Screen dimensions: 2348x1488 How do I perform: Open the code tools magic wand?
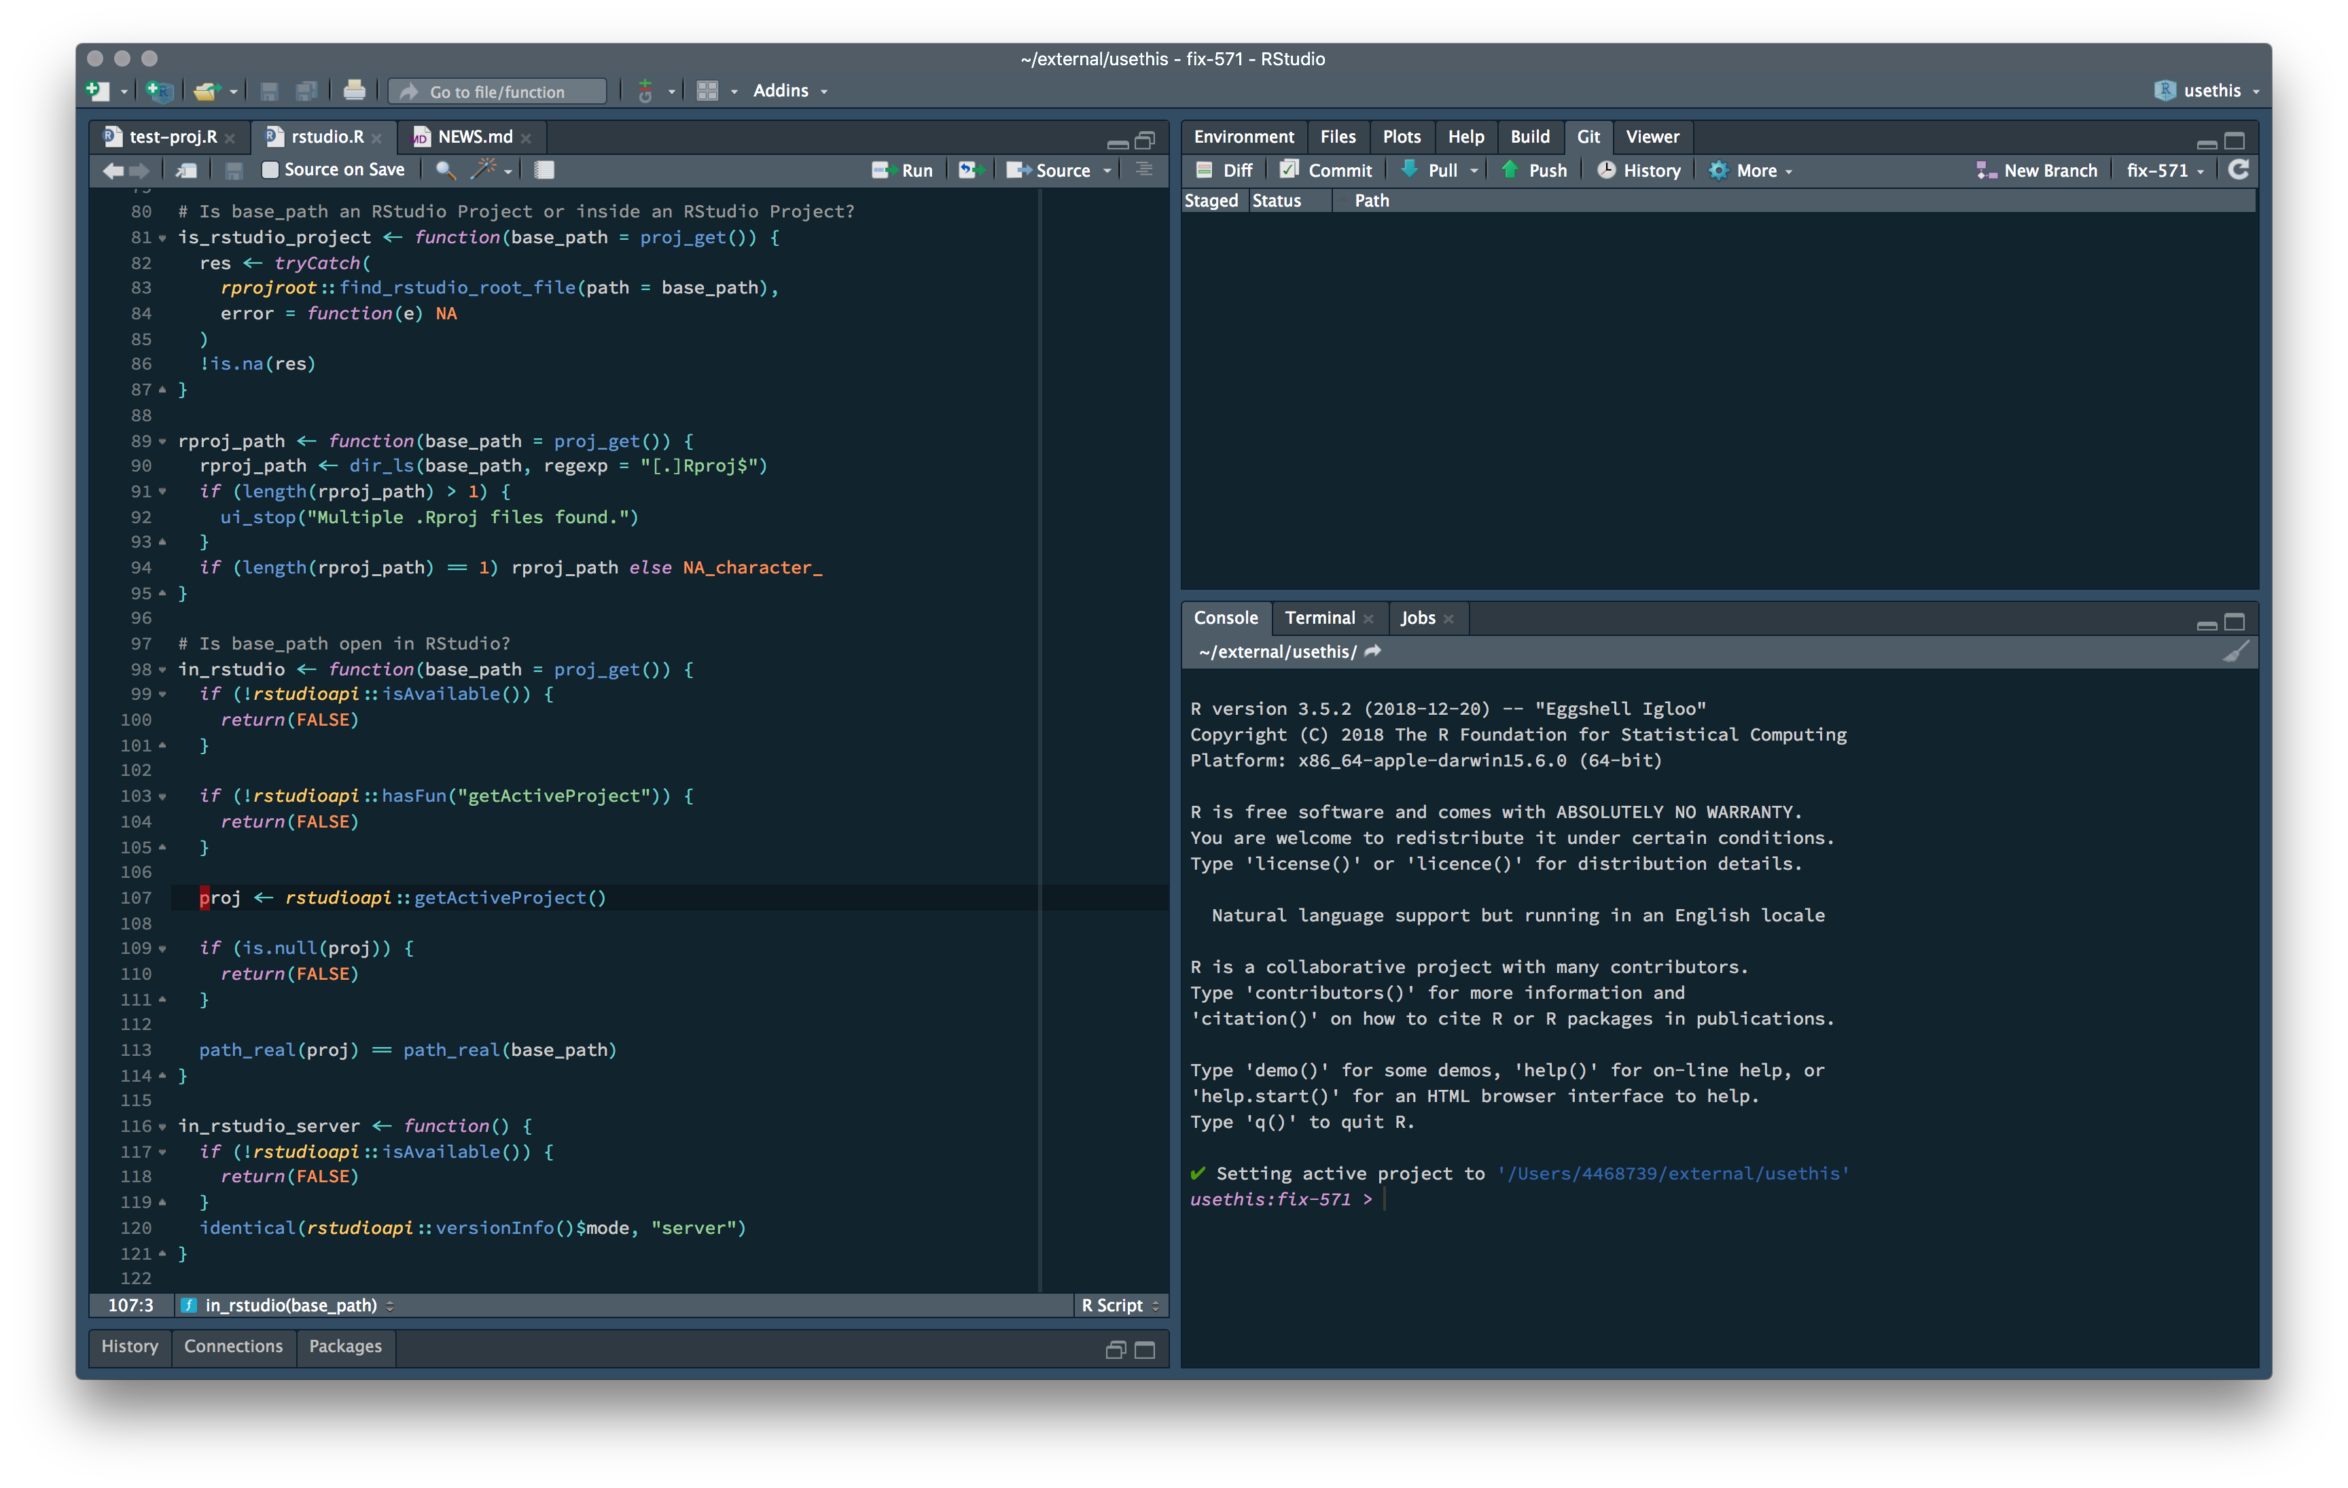pos(484,170)
